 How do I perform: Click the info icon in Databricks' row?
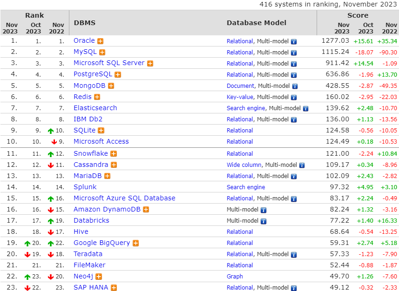click(264, 221)
